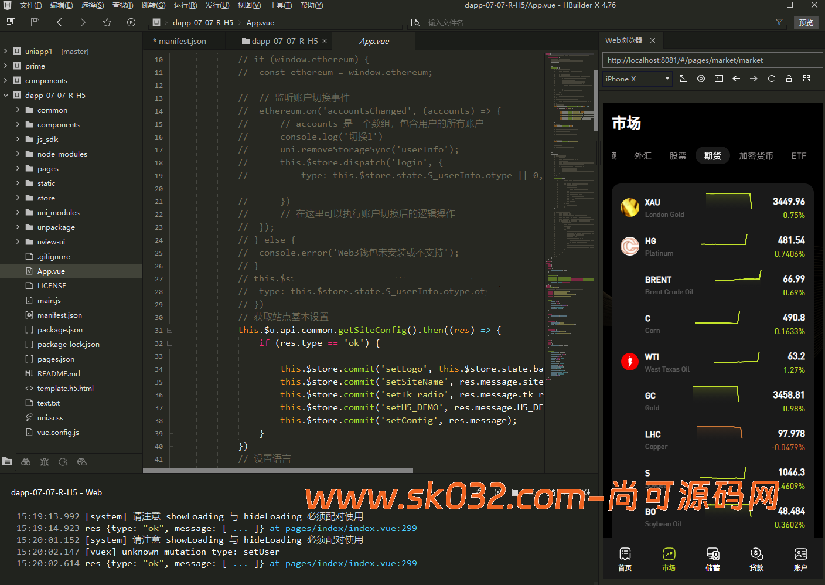Open the search binoculars icon below project tree
The height and width of the screenshot is (585, 825).
click(x=26, y=462)
